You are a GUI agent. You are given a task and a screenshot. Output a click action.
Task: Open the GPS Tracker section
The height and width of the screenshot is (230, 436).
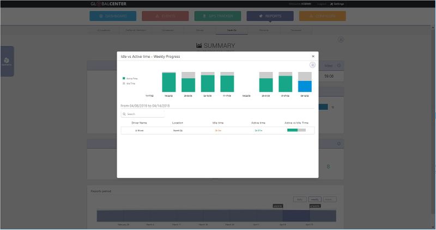[x=217, y=16]
